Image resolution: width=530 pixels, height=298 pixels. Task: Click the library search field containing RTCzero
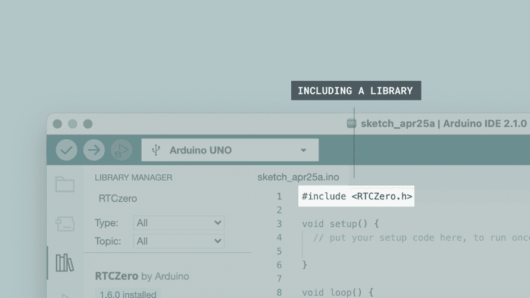coord(167,199)
